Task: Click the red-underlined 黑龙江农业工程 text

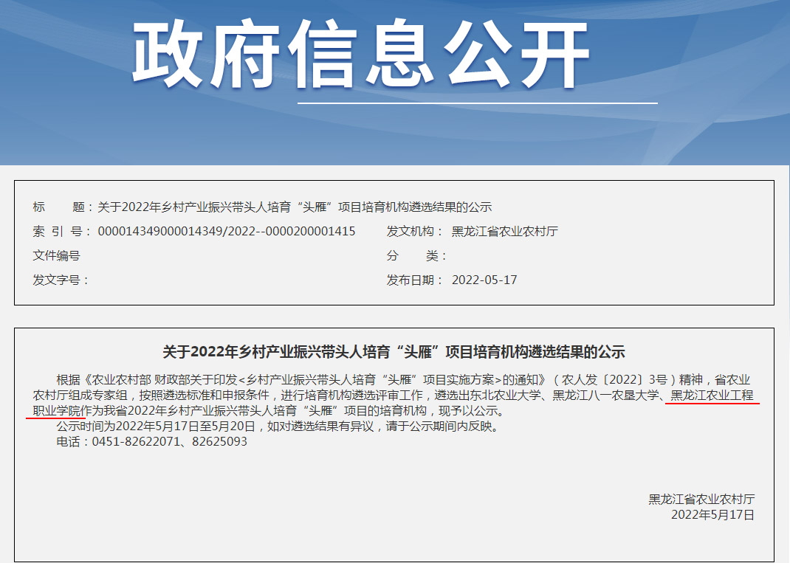Action: click(x=711, y=396)
